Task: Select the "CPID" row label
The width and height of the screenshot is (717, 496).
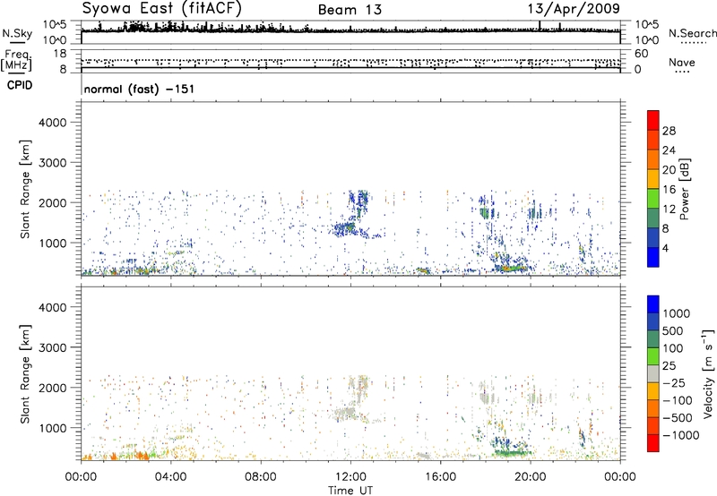Action: 20,85
